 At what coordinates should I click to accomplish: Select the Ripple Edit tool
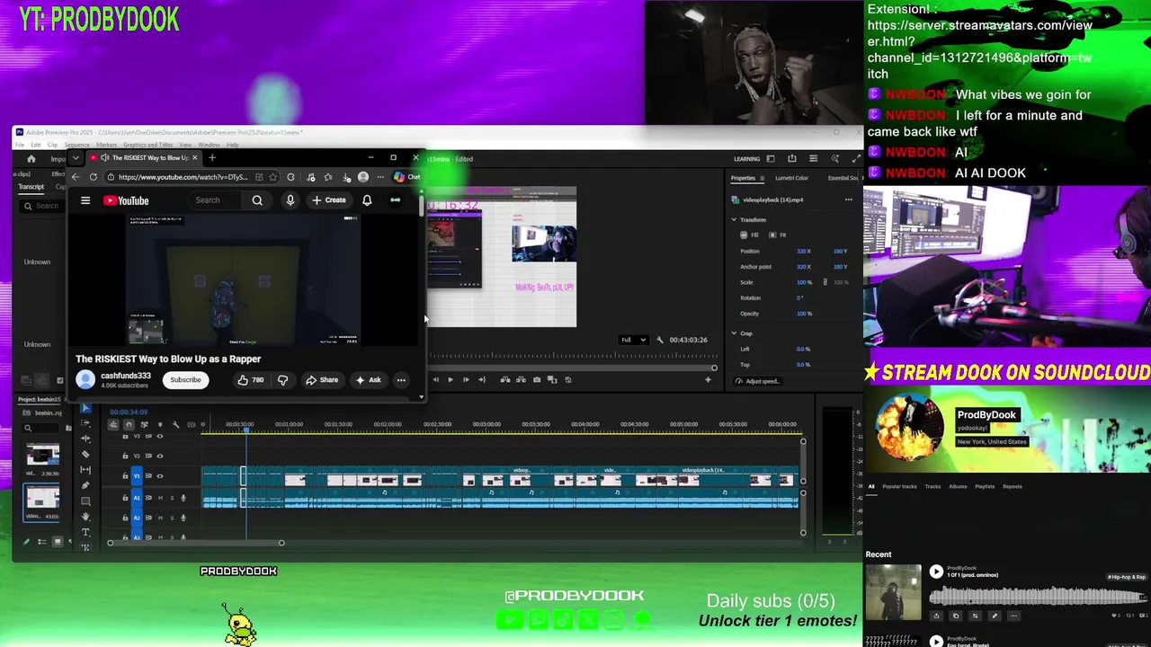point(85,439)
